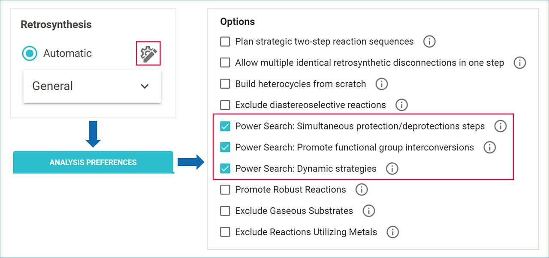Show info for Exclude Gaseous Substrates
The height and width of the screenshot is (258, 549).
(x=368, y=211)
